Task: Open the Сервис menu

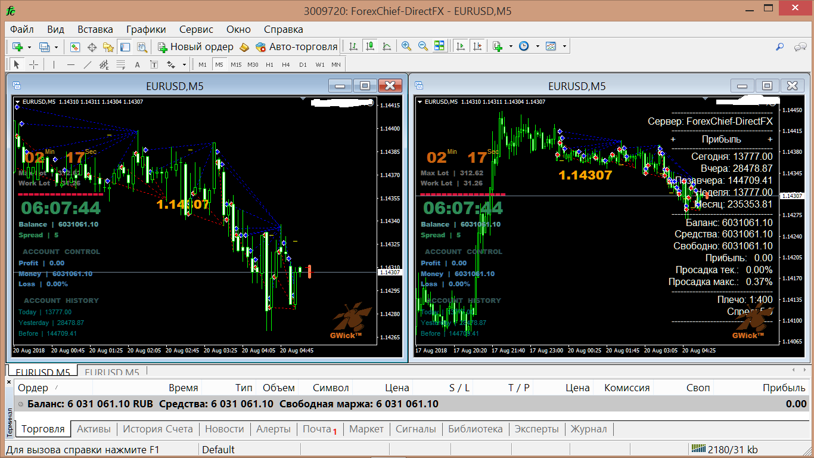Action: pyautogui.click(x=196, y=29)
